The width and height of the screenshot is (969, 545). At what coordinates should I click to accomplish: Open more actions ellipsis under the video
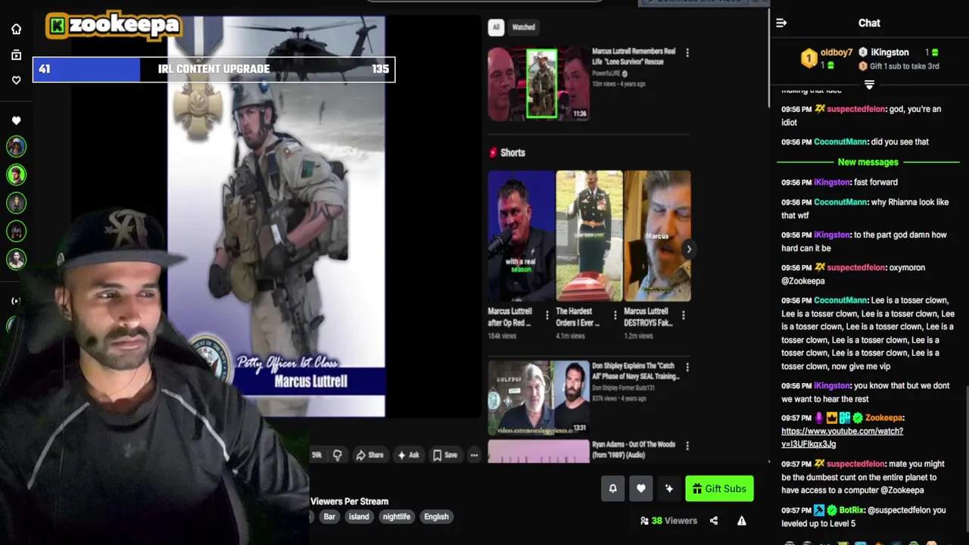coord(474,455)
